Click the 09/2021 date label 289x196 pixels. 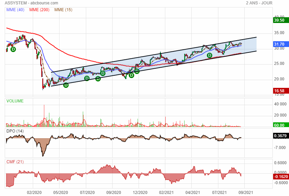click(x=246, y=193)
